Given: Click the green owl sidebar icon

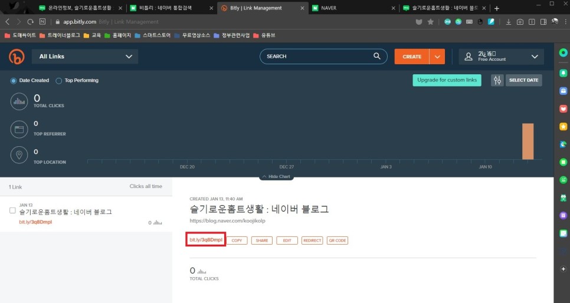Looking at the screenshot, I should (x=563, y=197).
